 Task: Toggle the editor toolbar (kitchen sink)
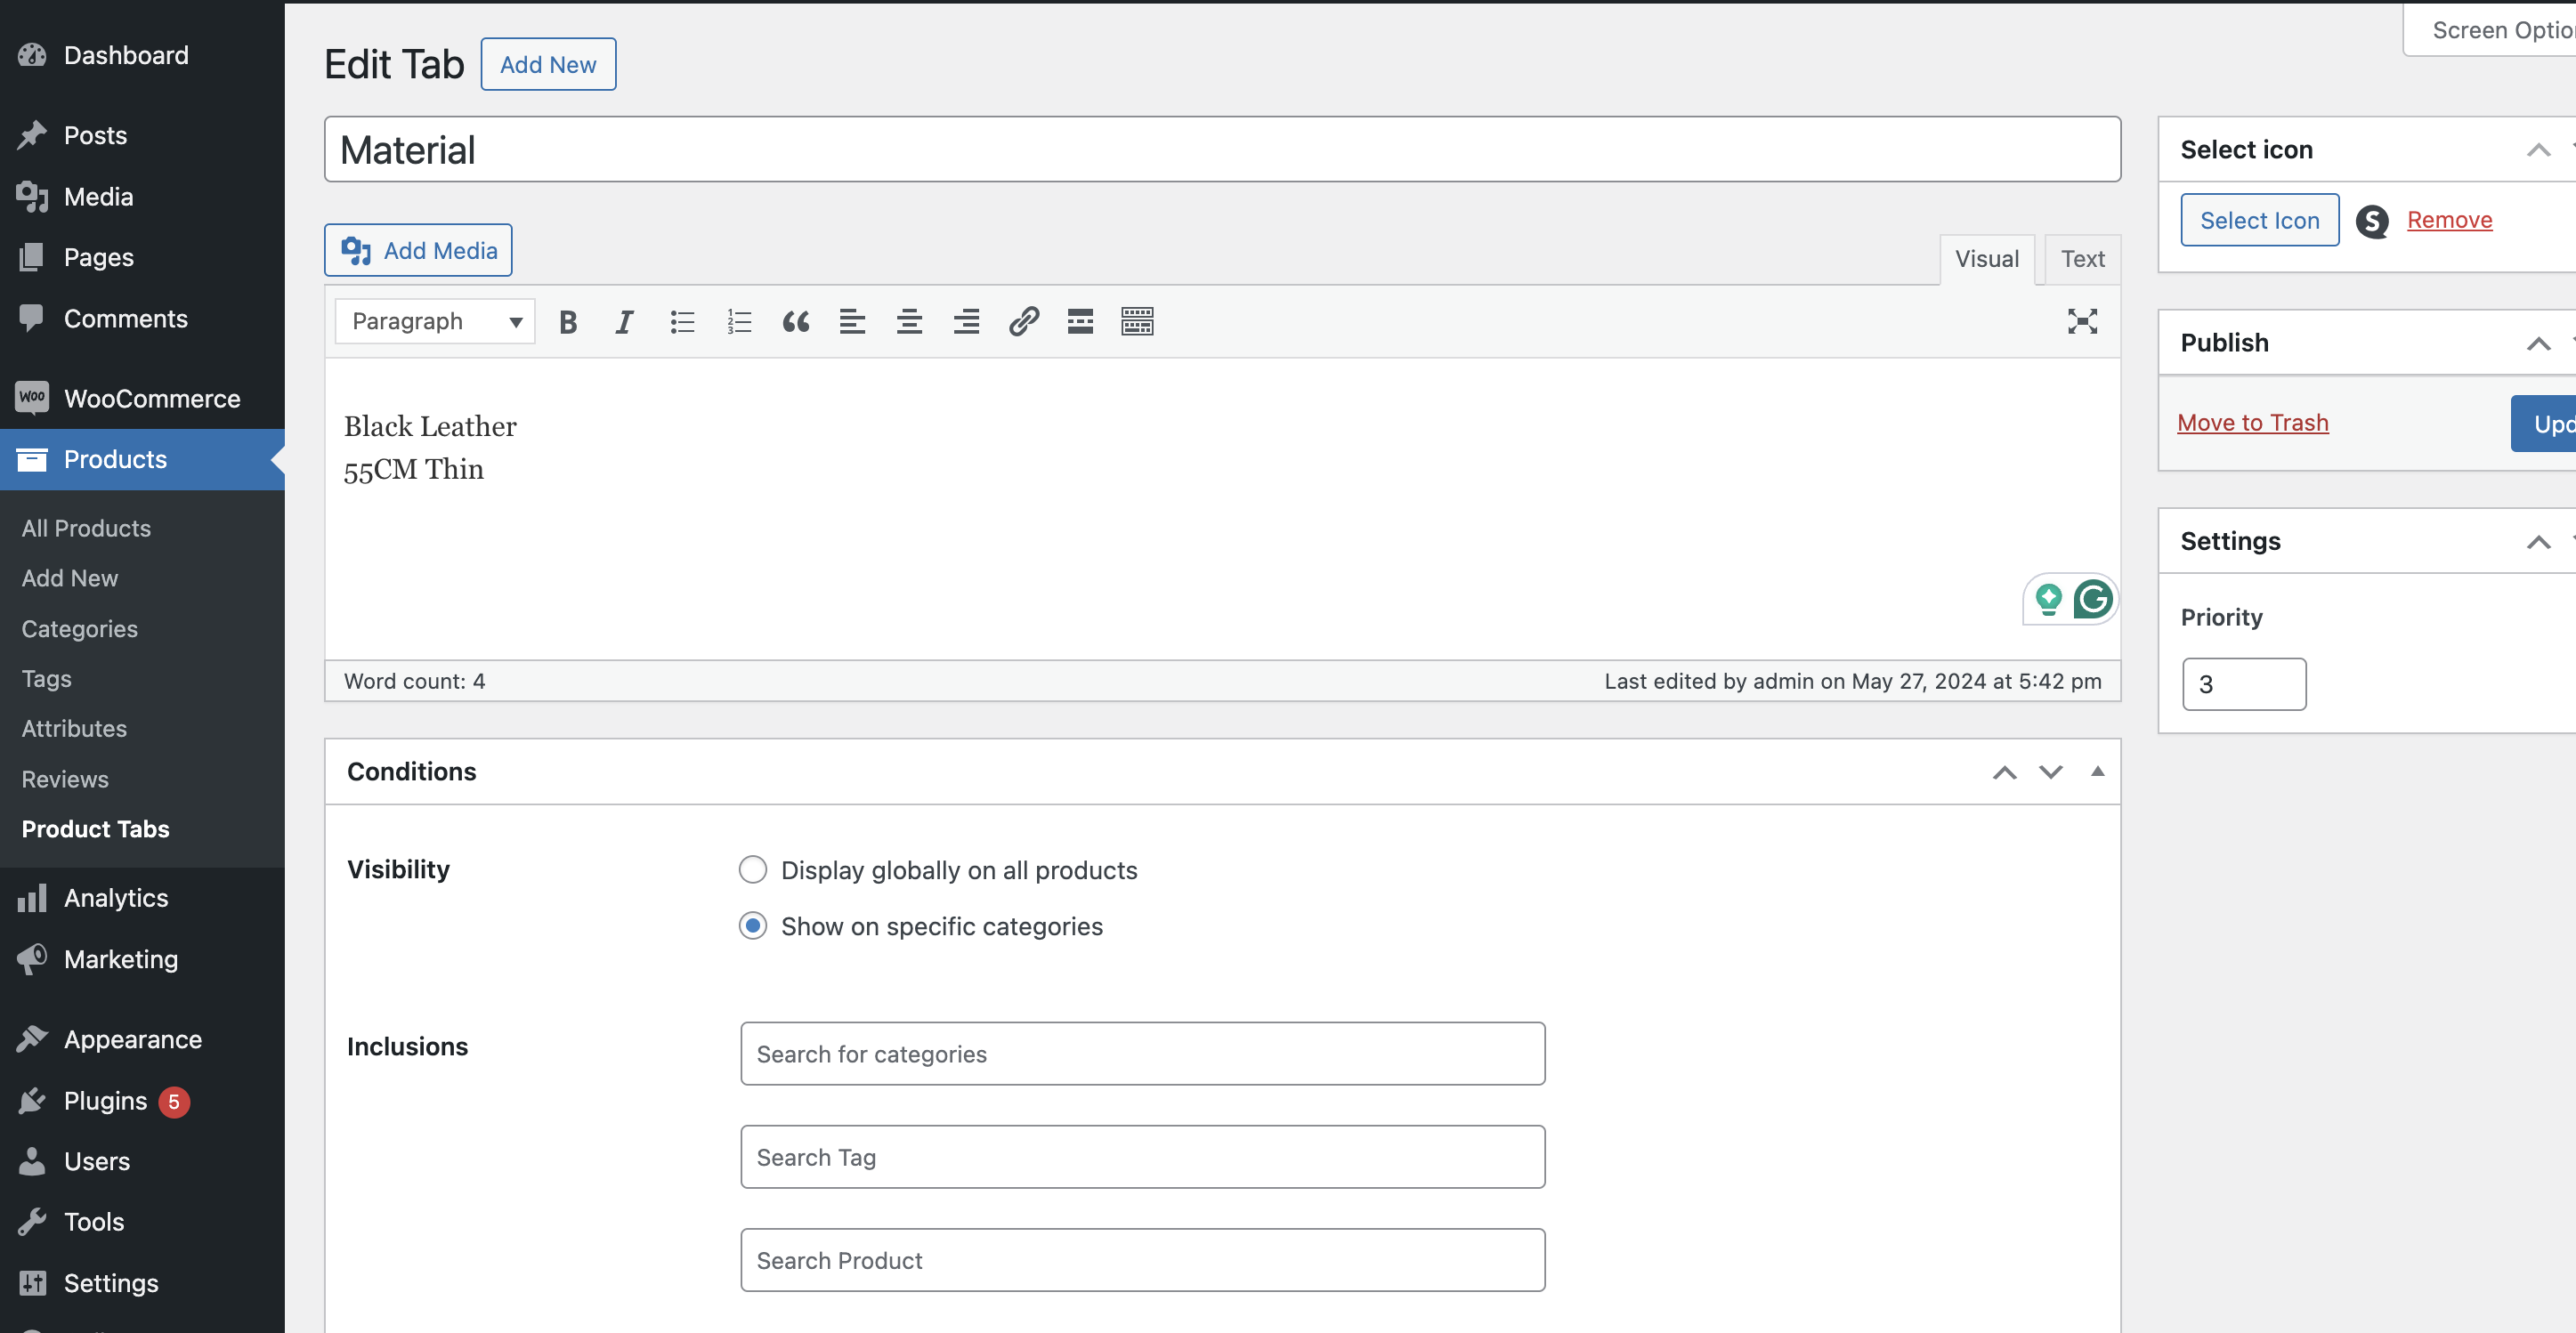[1137, 322]
